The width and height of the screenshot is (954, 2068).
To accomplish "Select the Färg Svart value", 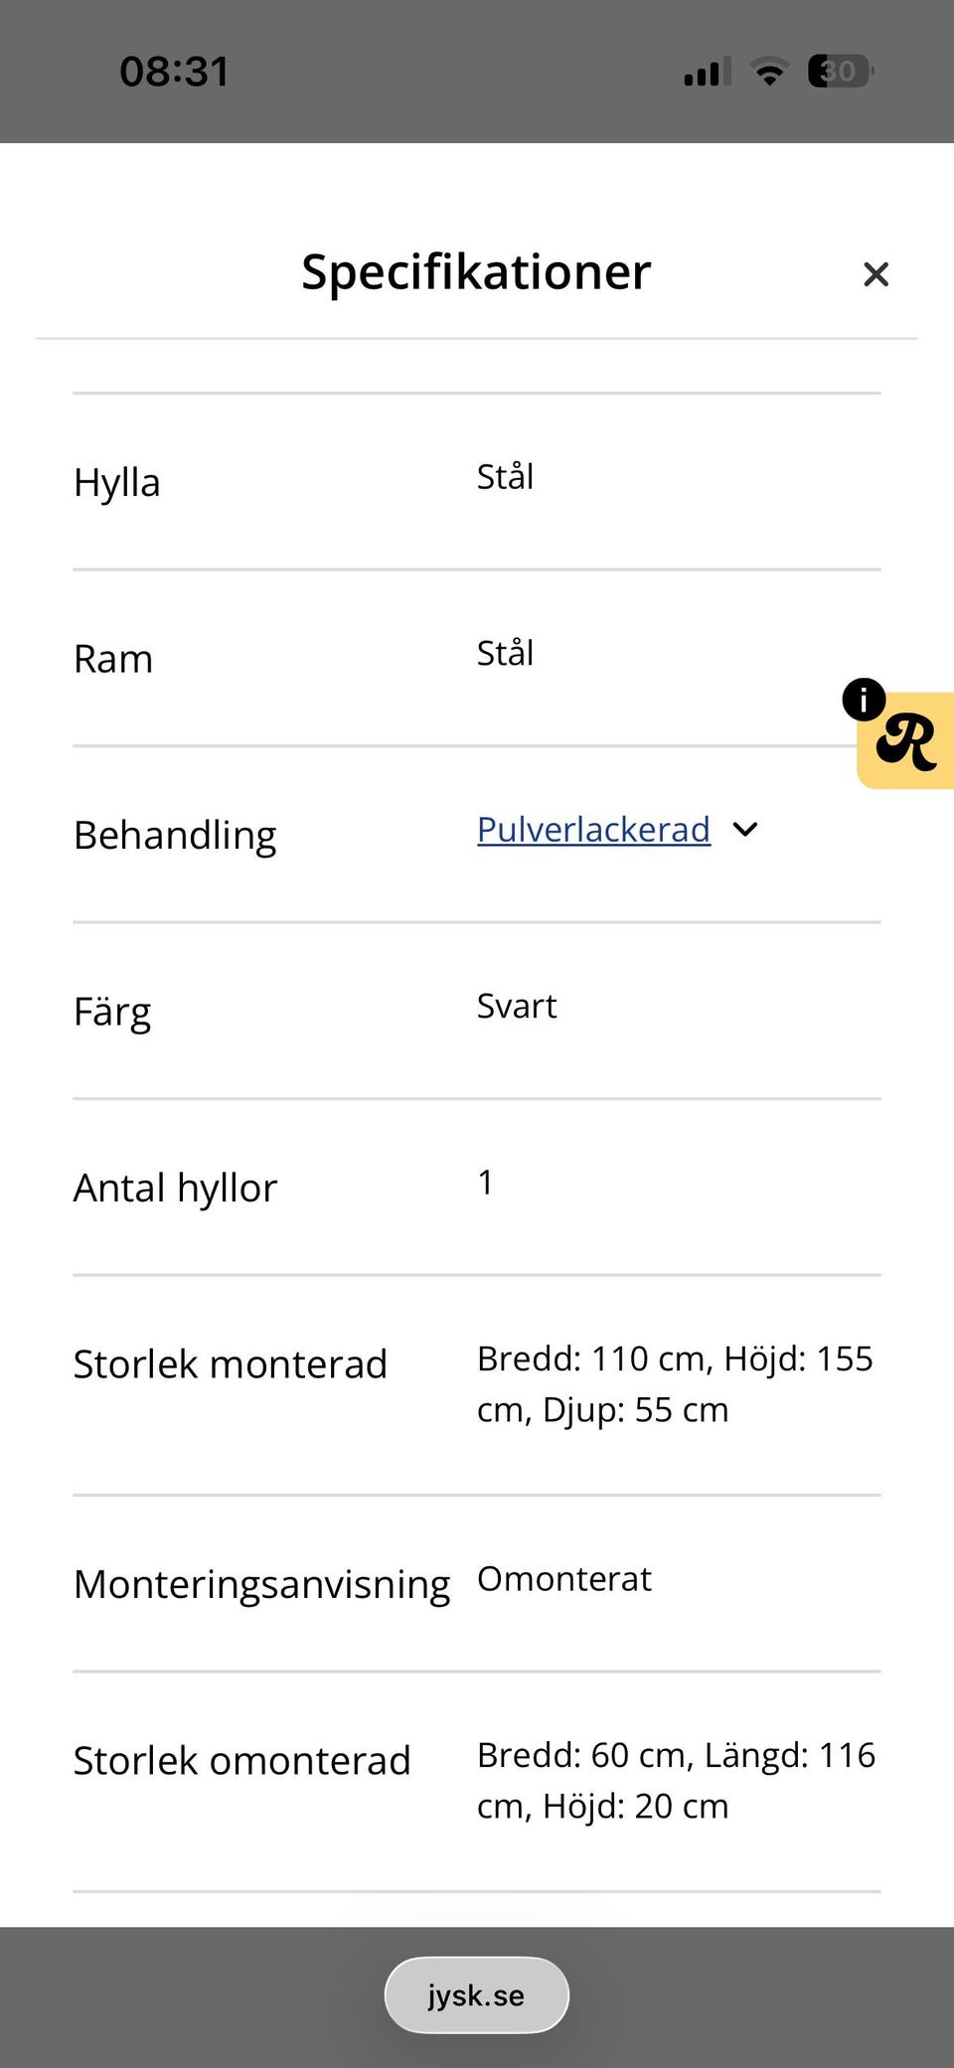I will [517, 1006].
